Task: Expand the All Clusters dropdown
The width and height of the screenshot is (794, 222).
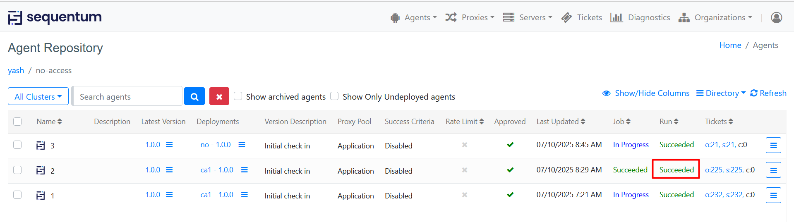Action: [x=38, y=97]
